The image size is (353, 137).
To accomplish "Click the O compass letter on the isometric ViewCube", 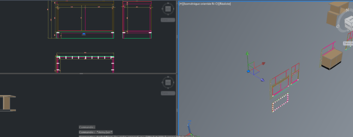I will pyautogui.click(x=338, y=26).
